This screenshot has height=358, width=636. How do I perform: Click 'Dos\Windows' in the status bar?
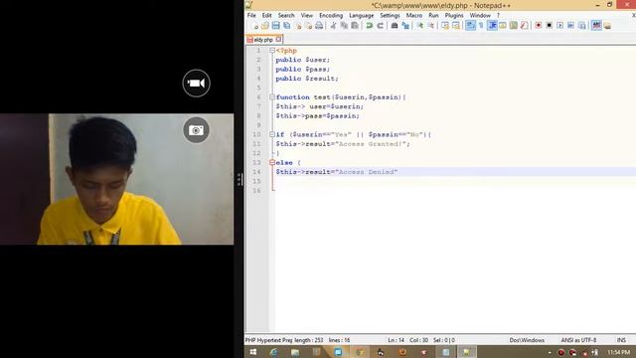(x=527, y=340)
